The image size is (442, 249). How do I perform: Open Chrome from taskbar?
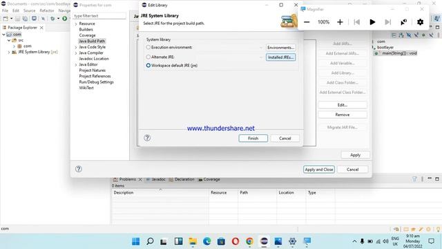point(249,241)
